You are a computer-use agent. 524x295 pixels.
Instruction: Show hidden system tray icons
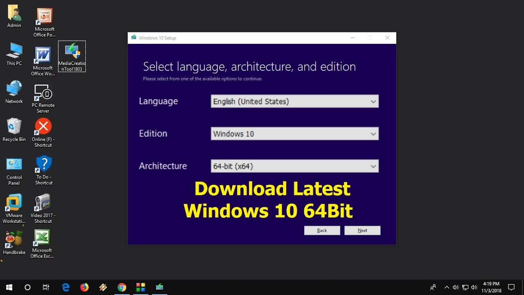[x=447, y=287]
